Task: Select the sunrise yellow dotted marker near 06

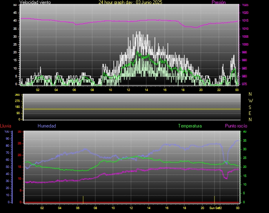Action: click(83, 200)
